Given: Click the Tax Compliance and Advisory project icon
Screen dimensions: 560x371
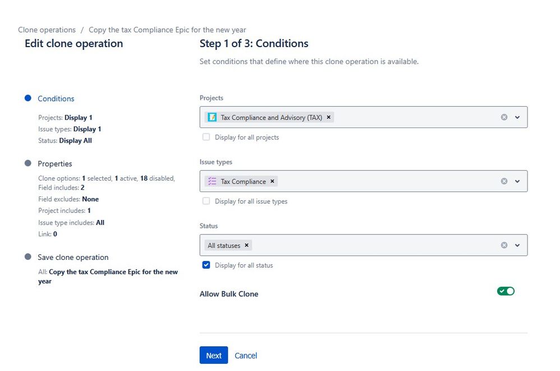Looking at the screenshot, I should [212, 117].
